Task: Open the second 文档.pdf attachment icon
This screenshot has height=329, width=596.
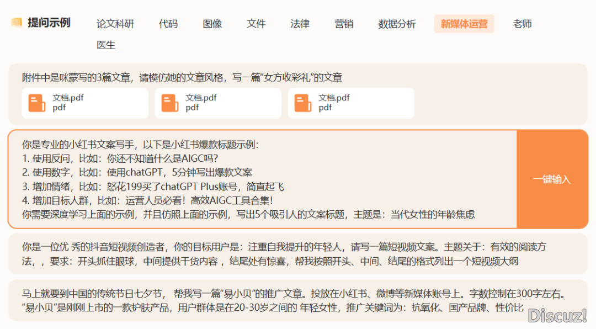Action: [170, 103]
